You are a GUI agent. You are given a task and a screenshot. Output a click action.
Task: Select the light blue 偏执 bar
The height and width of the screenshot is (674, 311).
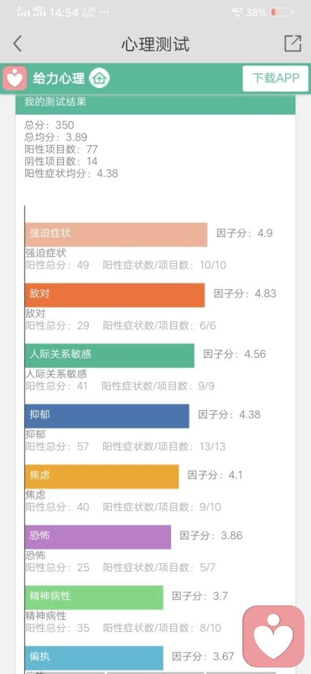pyautogui.click(x=94, y=658)
